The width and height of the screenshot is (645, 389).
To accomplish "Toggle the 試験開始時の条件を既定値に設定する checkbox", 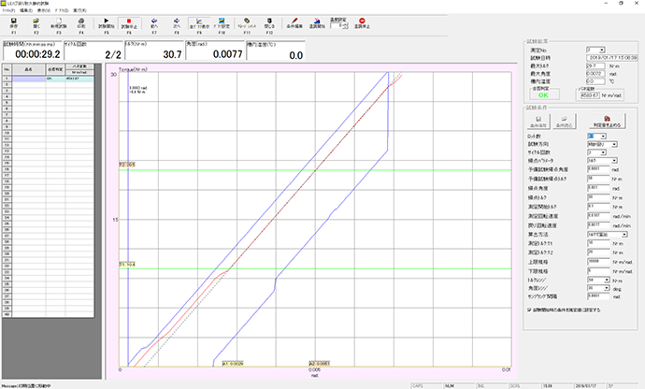I will point(529,310).
